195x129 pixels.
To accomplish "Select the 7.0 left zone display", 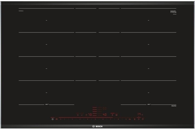I will (x=90, y=115).
